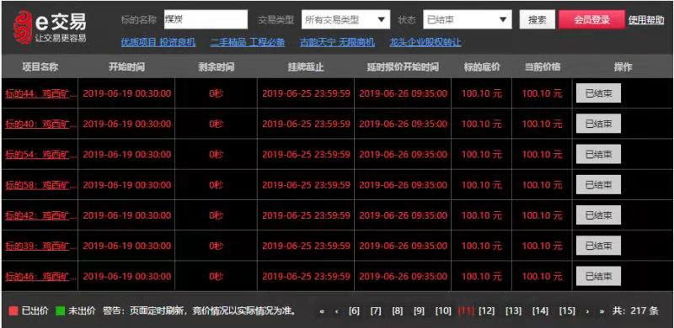The image size is (674, 328).
Task: Go to page [8]
Action: (x=397, y=311)
